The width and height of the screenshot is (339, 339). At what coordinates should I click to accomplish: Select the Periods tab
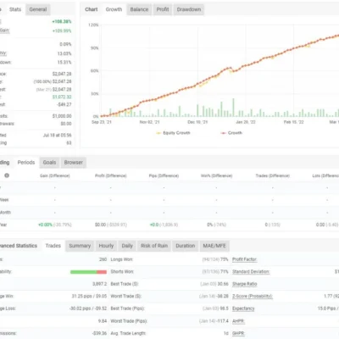click(26, 163)
